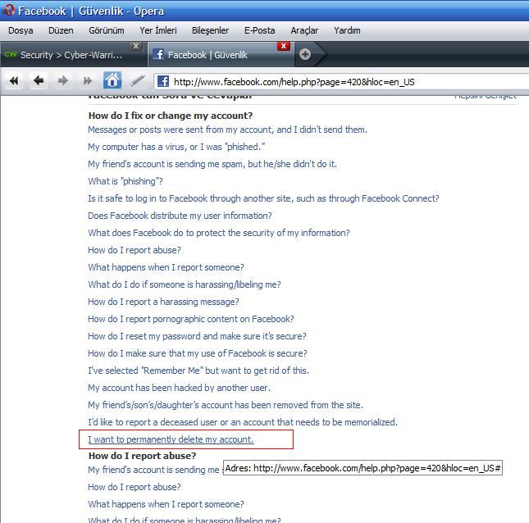Open 'What do I do if someone is harassing' link

coord(185,284)
